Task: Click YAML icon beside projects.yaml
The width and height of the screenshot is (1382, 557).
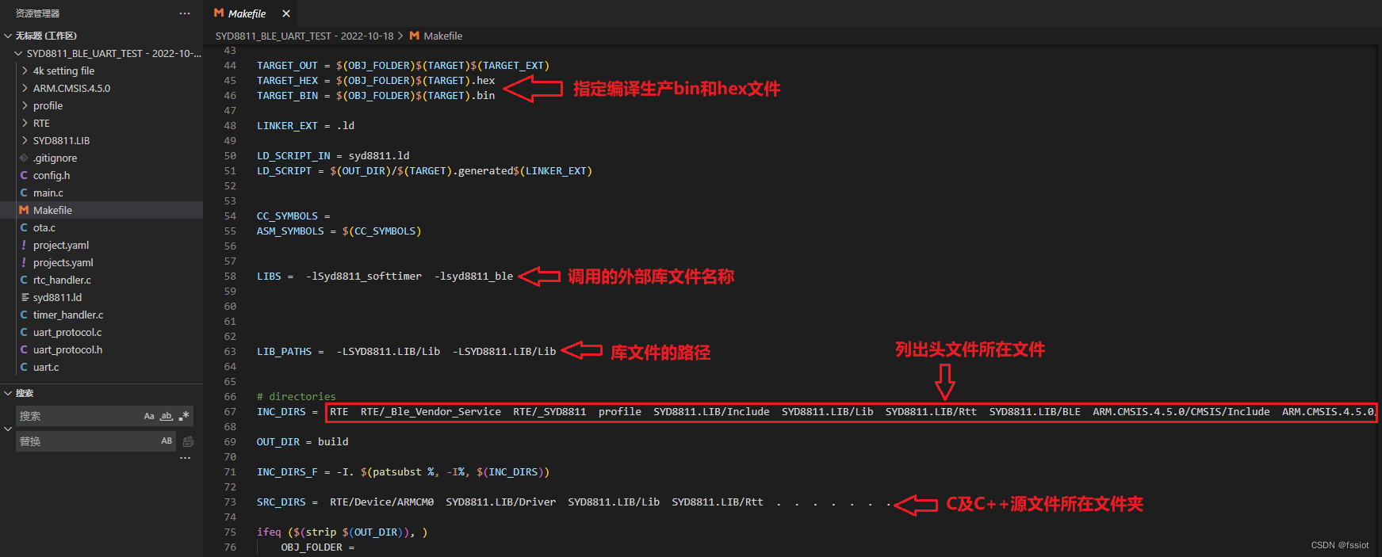Action: click(24, 262)
